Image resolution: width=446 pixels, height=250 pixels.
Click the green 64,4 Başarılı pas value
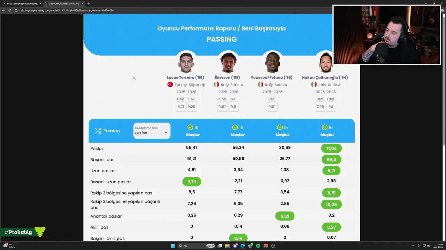(331, 160)
